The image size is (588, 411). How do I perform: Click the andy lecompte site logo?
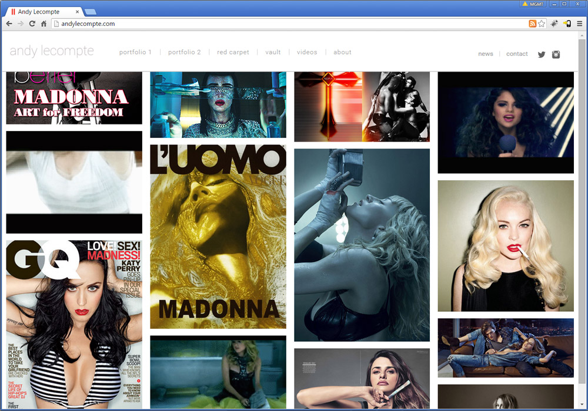[x=52, y=51]
